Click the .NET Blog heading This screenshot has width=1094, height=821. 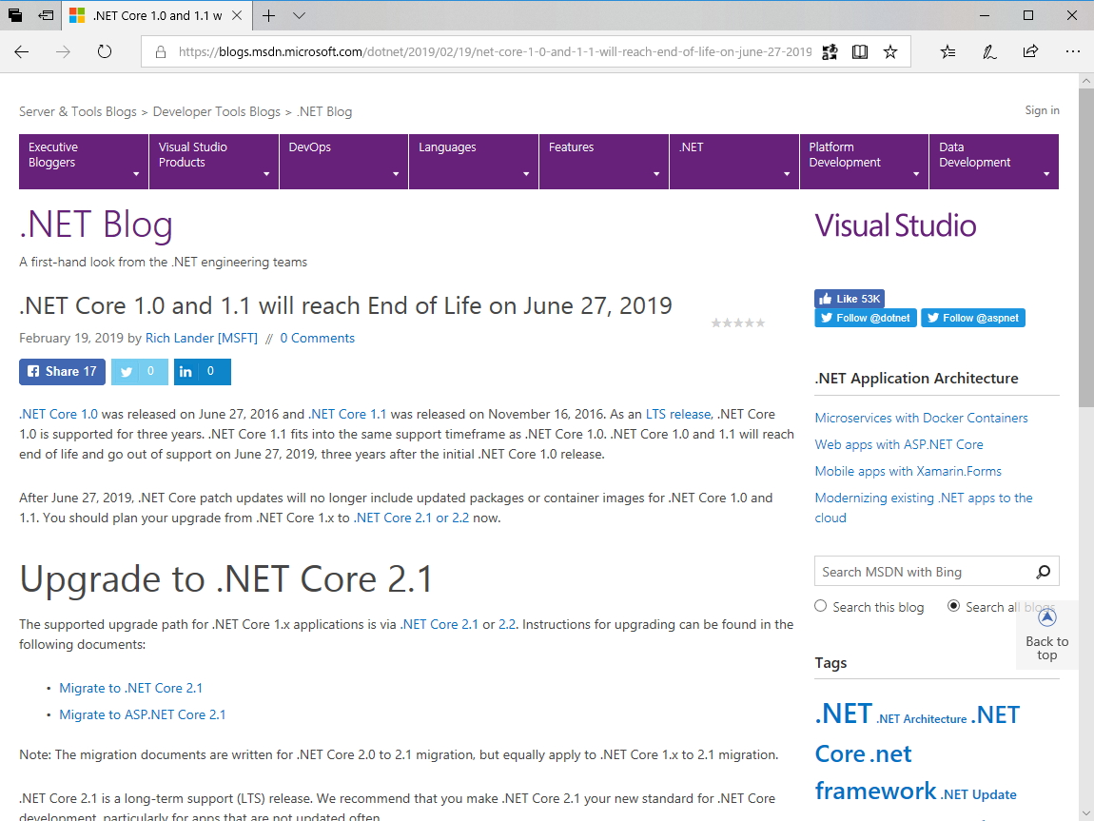96,225
